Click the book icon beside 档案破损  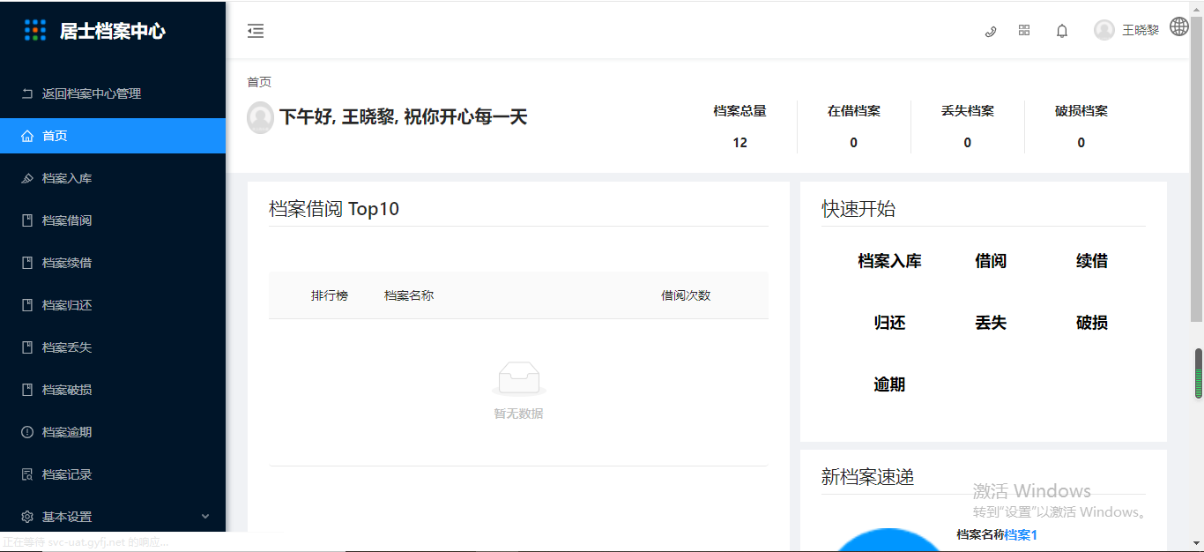point(27,390)
